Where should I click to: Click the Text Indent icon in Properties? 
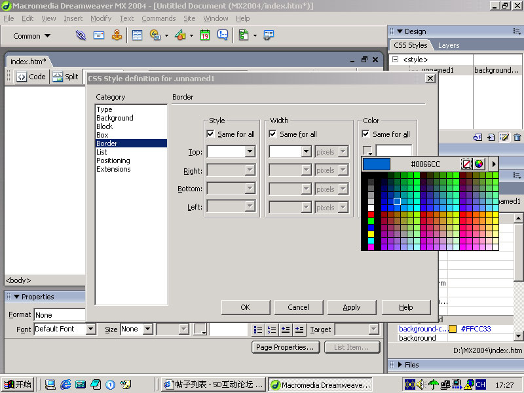click(299, 330)
